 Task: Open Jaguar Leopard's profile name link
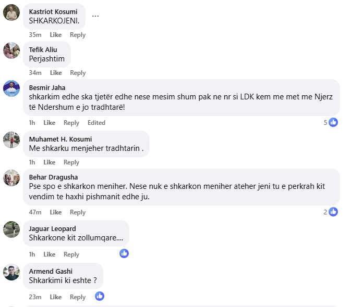52,228
